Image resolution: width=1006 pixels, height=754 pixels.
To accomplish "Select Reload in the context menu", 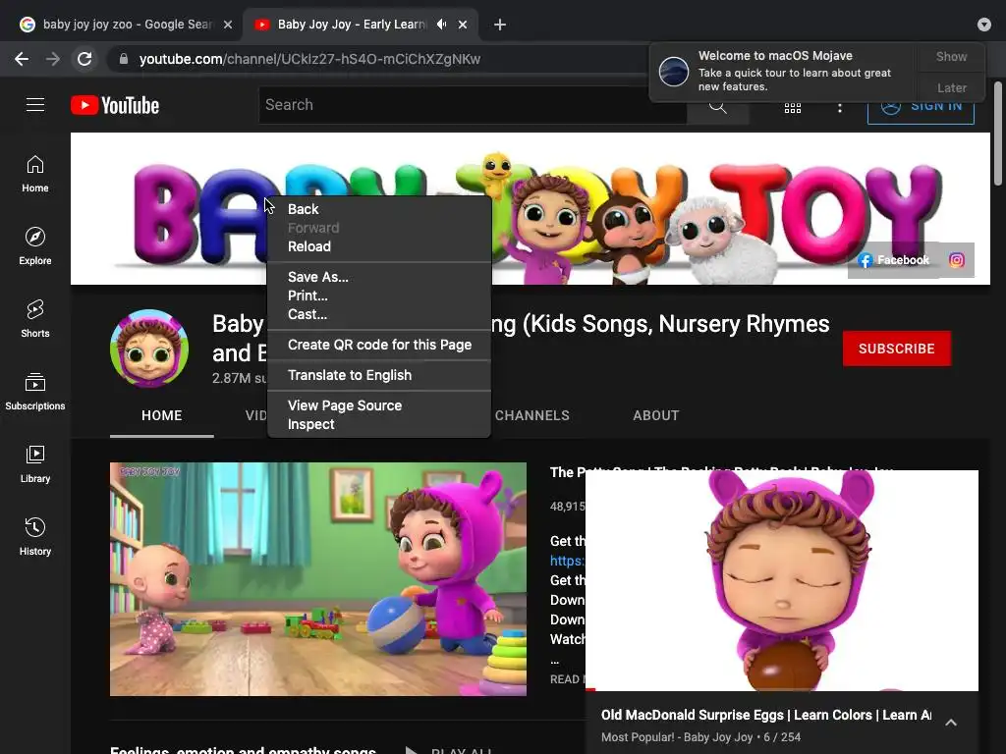I will (x=379, y=246).
